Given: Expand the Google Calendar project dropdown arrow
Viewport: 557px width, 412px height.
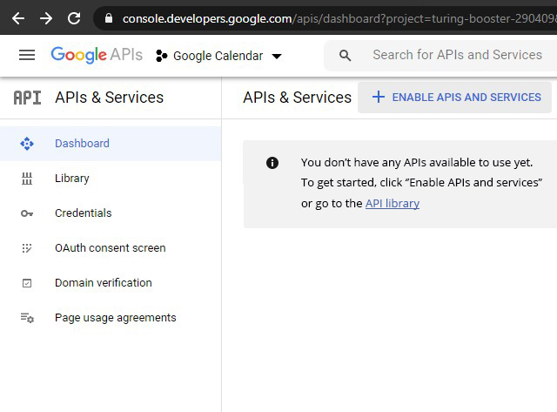Looking at the screenshot, I should (x=277, y=57).
